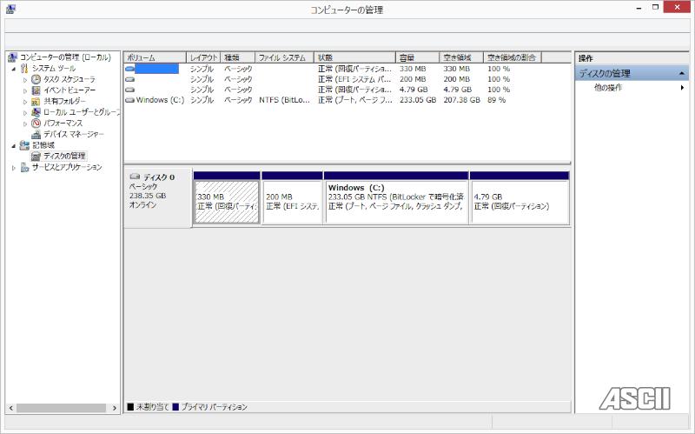The image size is (695, 434).
Task: Expand the パフォーマンス node
Action: (x=25, y=124)
